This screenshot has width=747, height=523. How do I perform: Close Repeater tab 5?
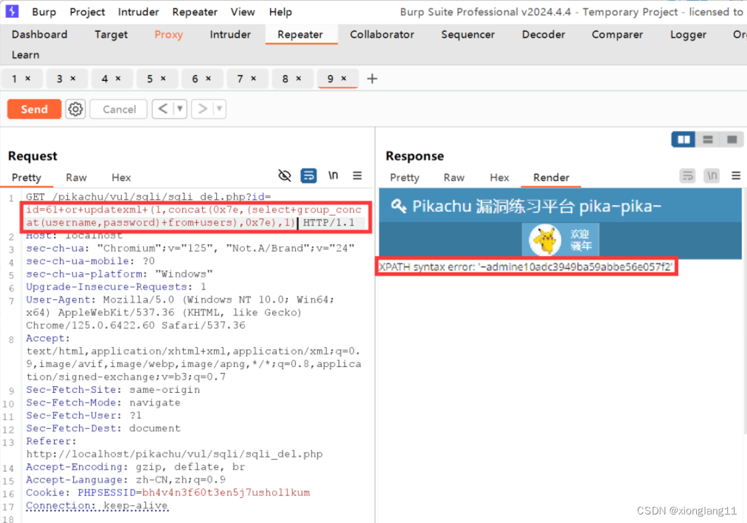163,78
